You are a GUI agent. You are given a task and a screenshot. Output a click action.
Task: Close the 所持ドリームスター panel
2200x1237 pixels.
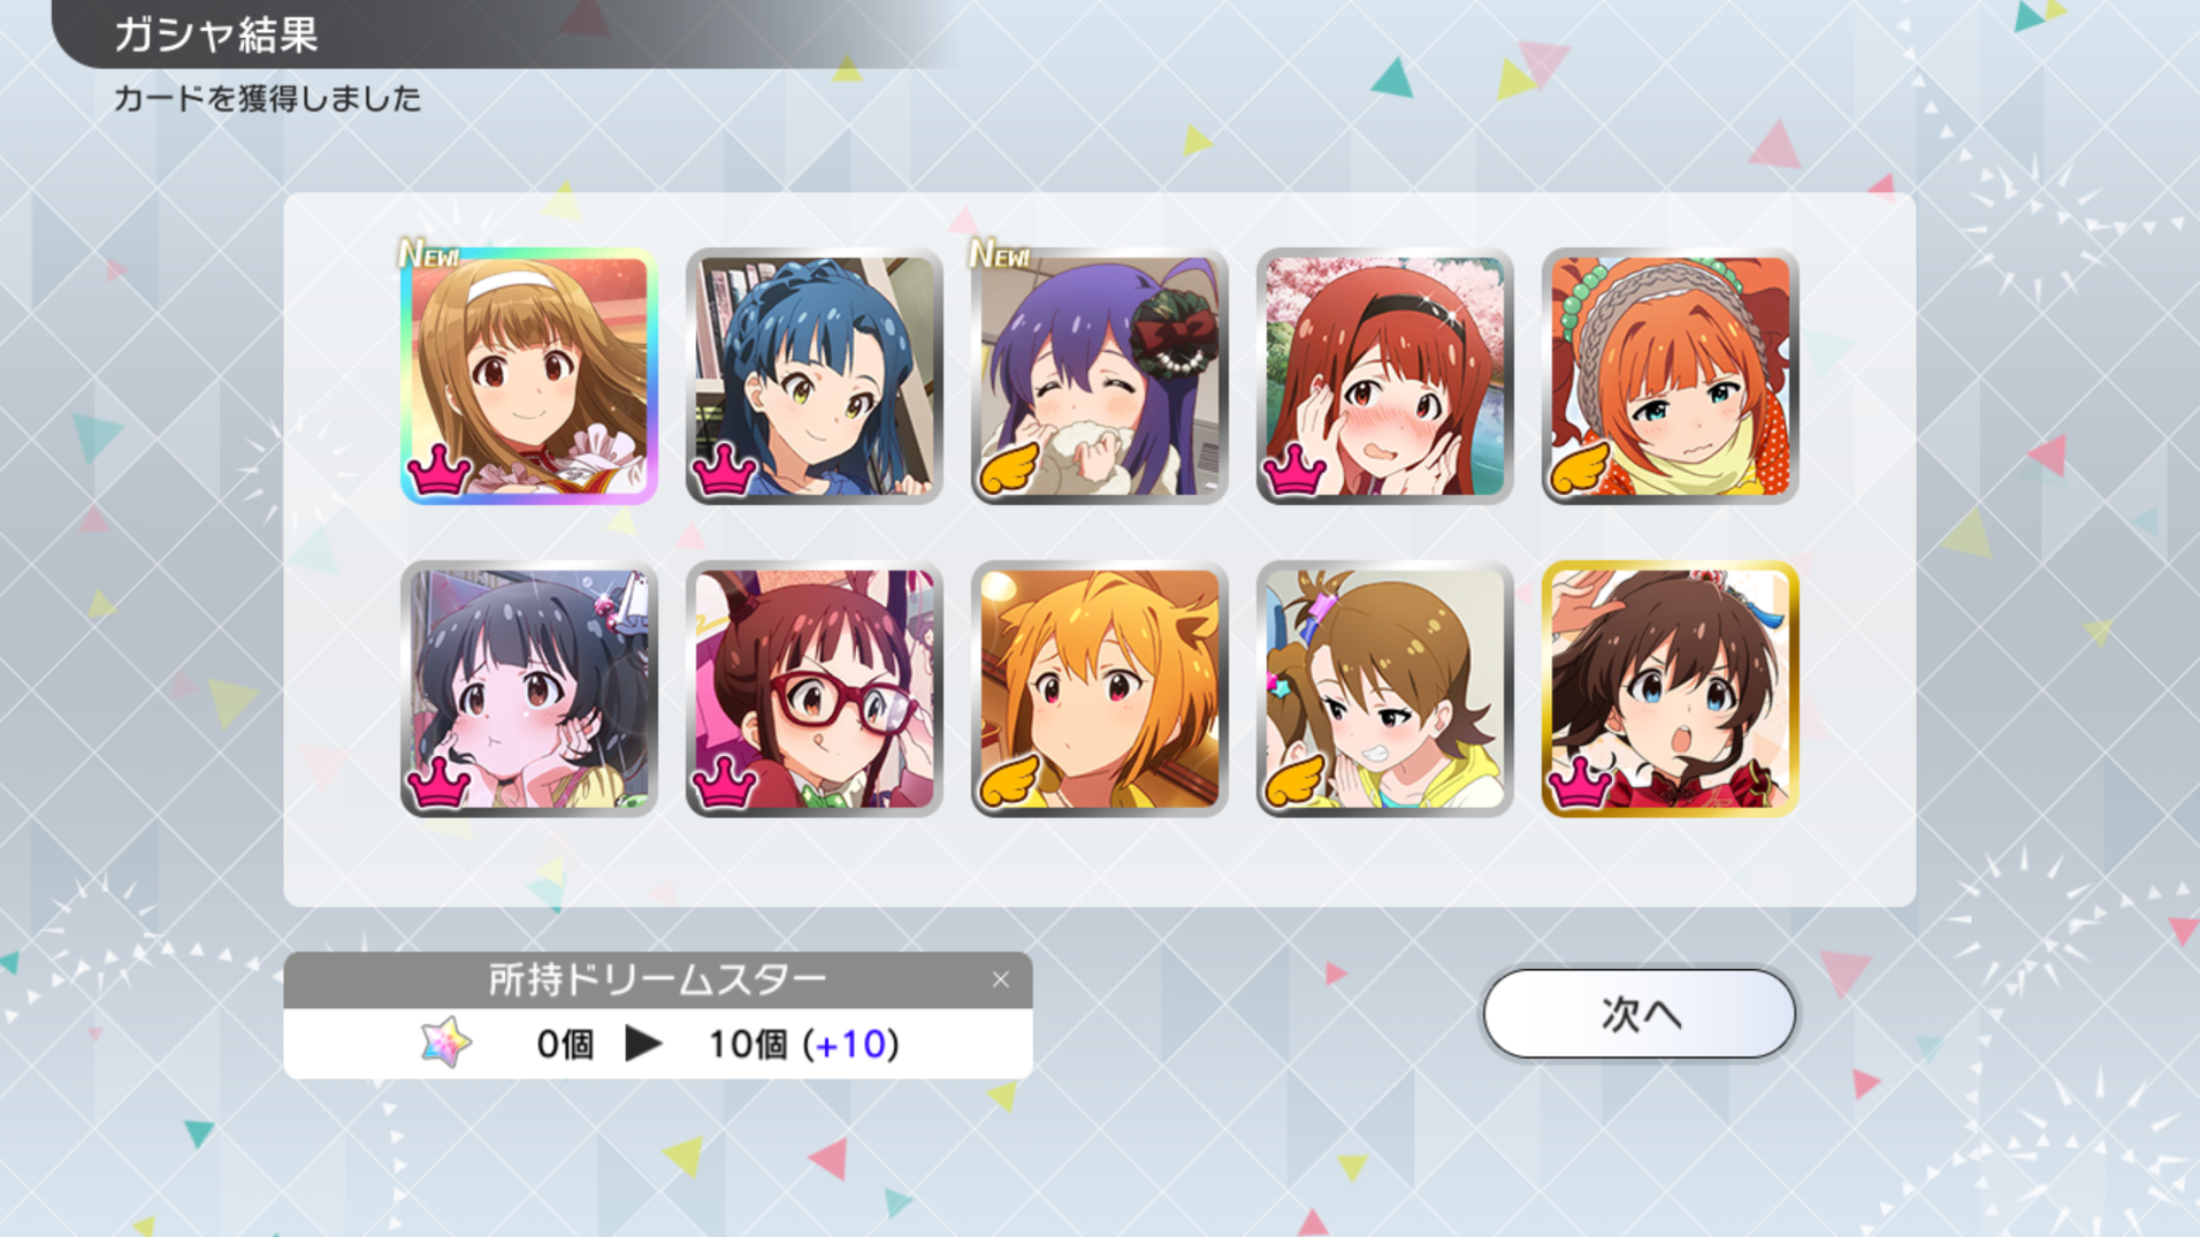(1000, 980)
